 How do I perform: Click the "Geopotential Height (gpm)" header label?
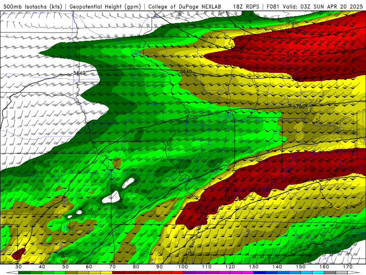(x=105, y=7)
